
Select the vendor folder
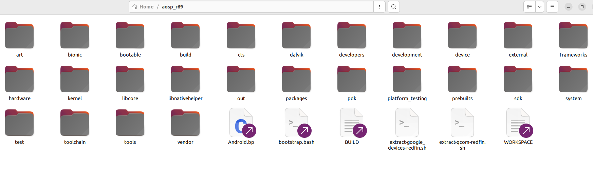click(185, 123)
